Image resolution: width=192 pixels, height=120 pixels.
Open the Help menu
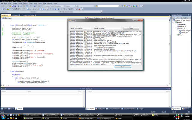click(55, 3)
